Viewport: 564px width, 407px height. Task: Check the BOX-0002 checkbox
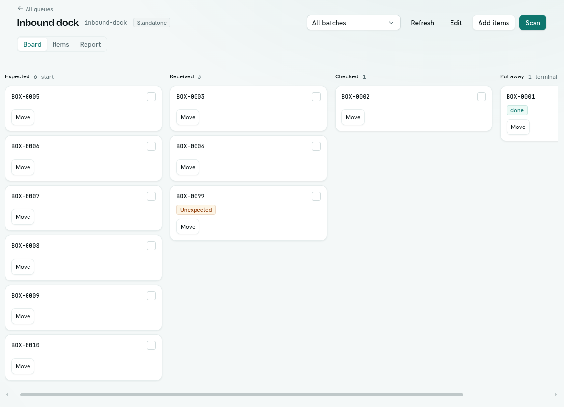[x=481, y=97]
